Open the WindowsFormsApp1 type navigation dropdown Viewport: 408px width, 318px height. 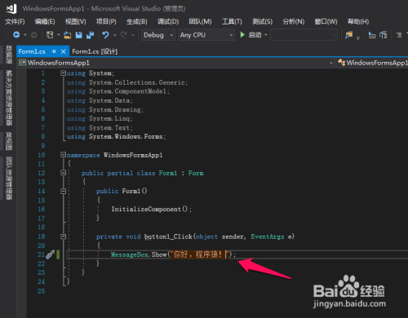[x=372, y=63]
